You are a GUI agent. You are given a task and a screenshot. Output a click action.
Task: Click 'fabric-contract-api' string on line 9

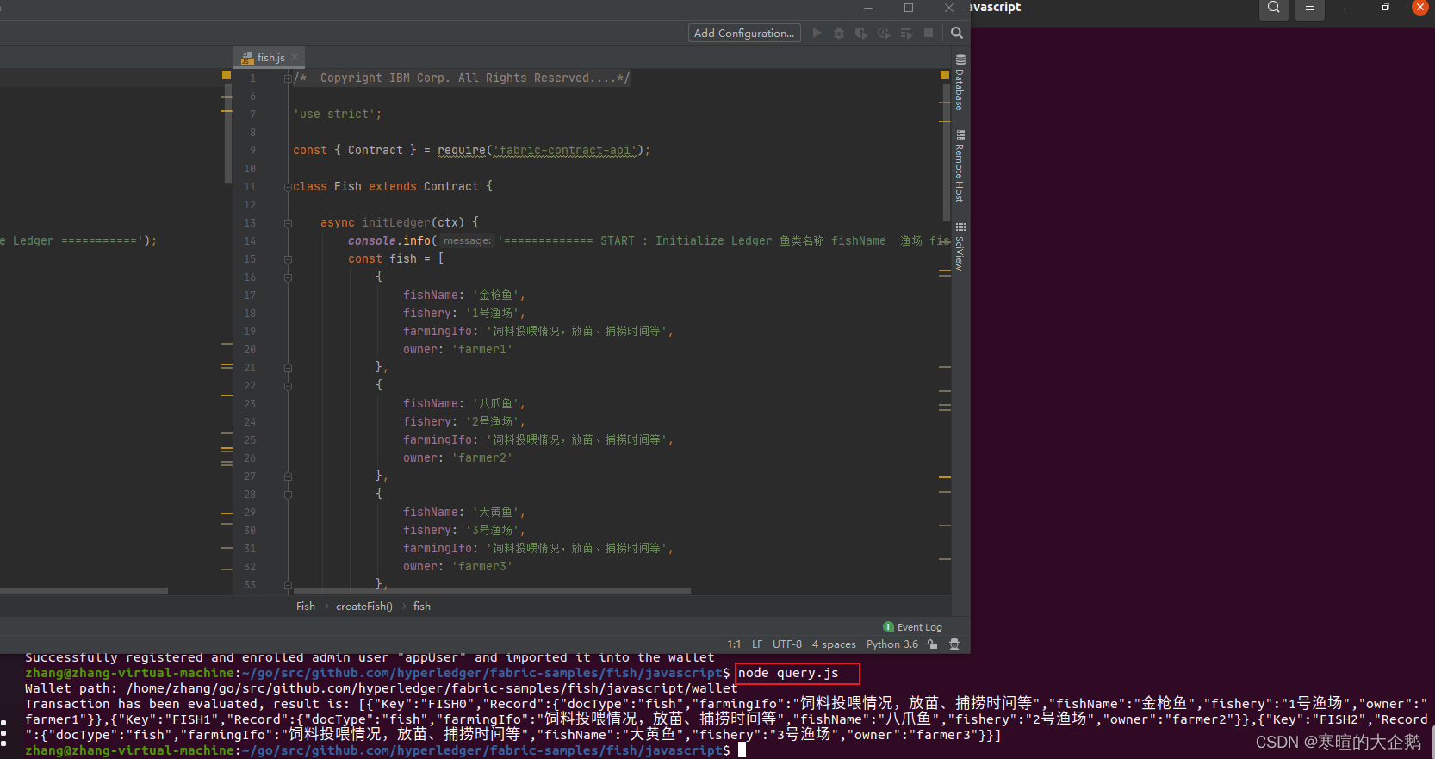[565, 151]
